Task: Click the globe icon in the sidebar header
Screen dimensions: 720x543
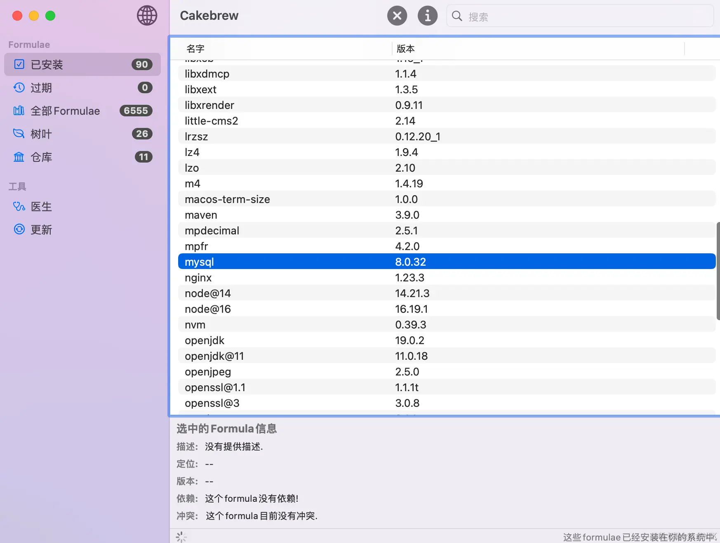Action: (x=147, y=16)
